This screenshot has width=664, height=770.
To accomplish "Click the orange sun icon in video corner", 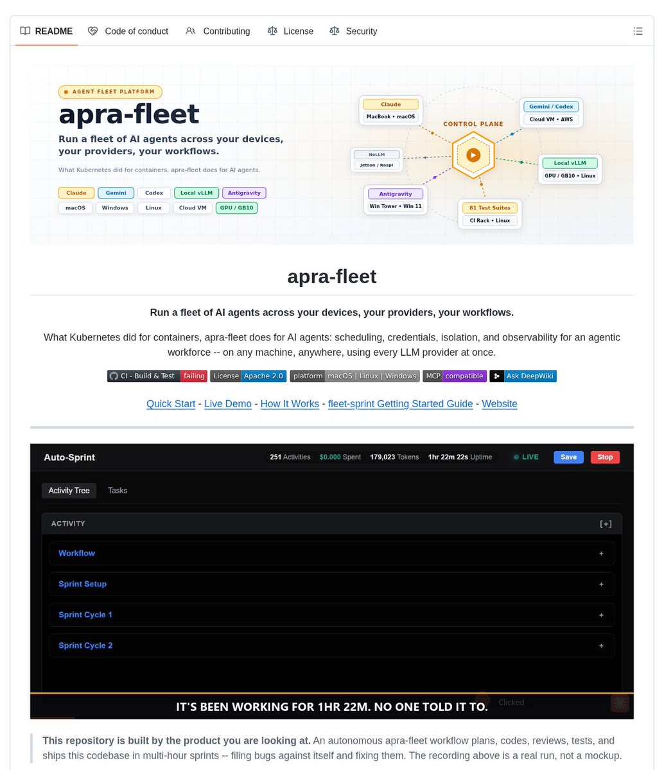I will pos(620,703).
